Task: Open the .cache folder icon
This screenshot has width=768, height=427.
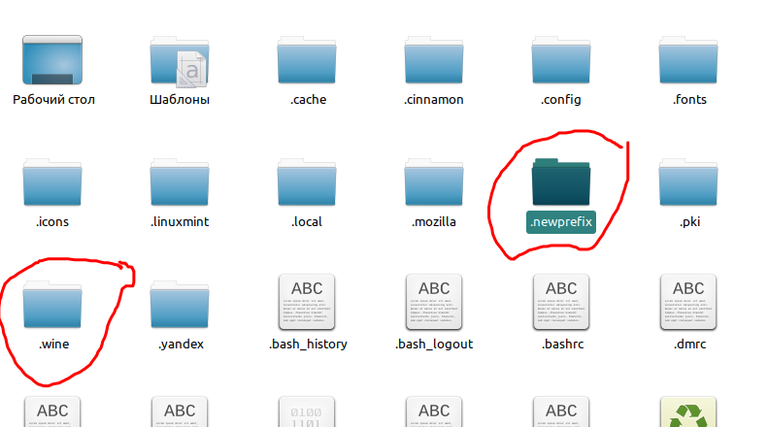Action: coord(307,60)
